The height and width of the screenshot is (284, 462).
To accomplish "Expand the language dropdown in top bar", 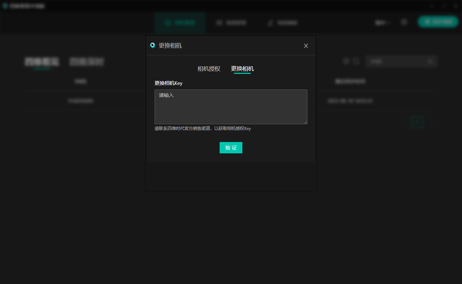I will click(x=382, y=23).
